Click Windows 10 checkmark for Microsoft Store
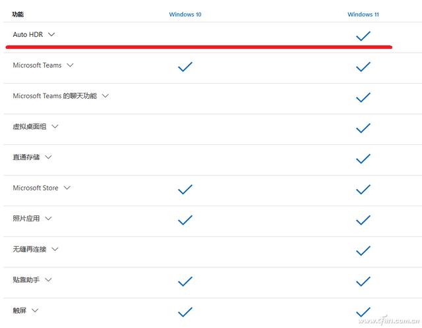This screenshot has height=328, width=422. (x=185, y=189)
